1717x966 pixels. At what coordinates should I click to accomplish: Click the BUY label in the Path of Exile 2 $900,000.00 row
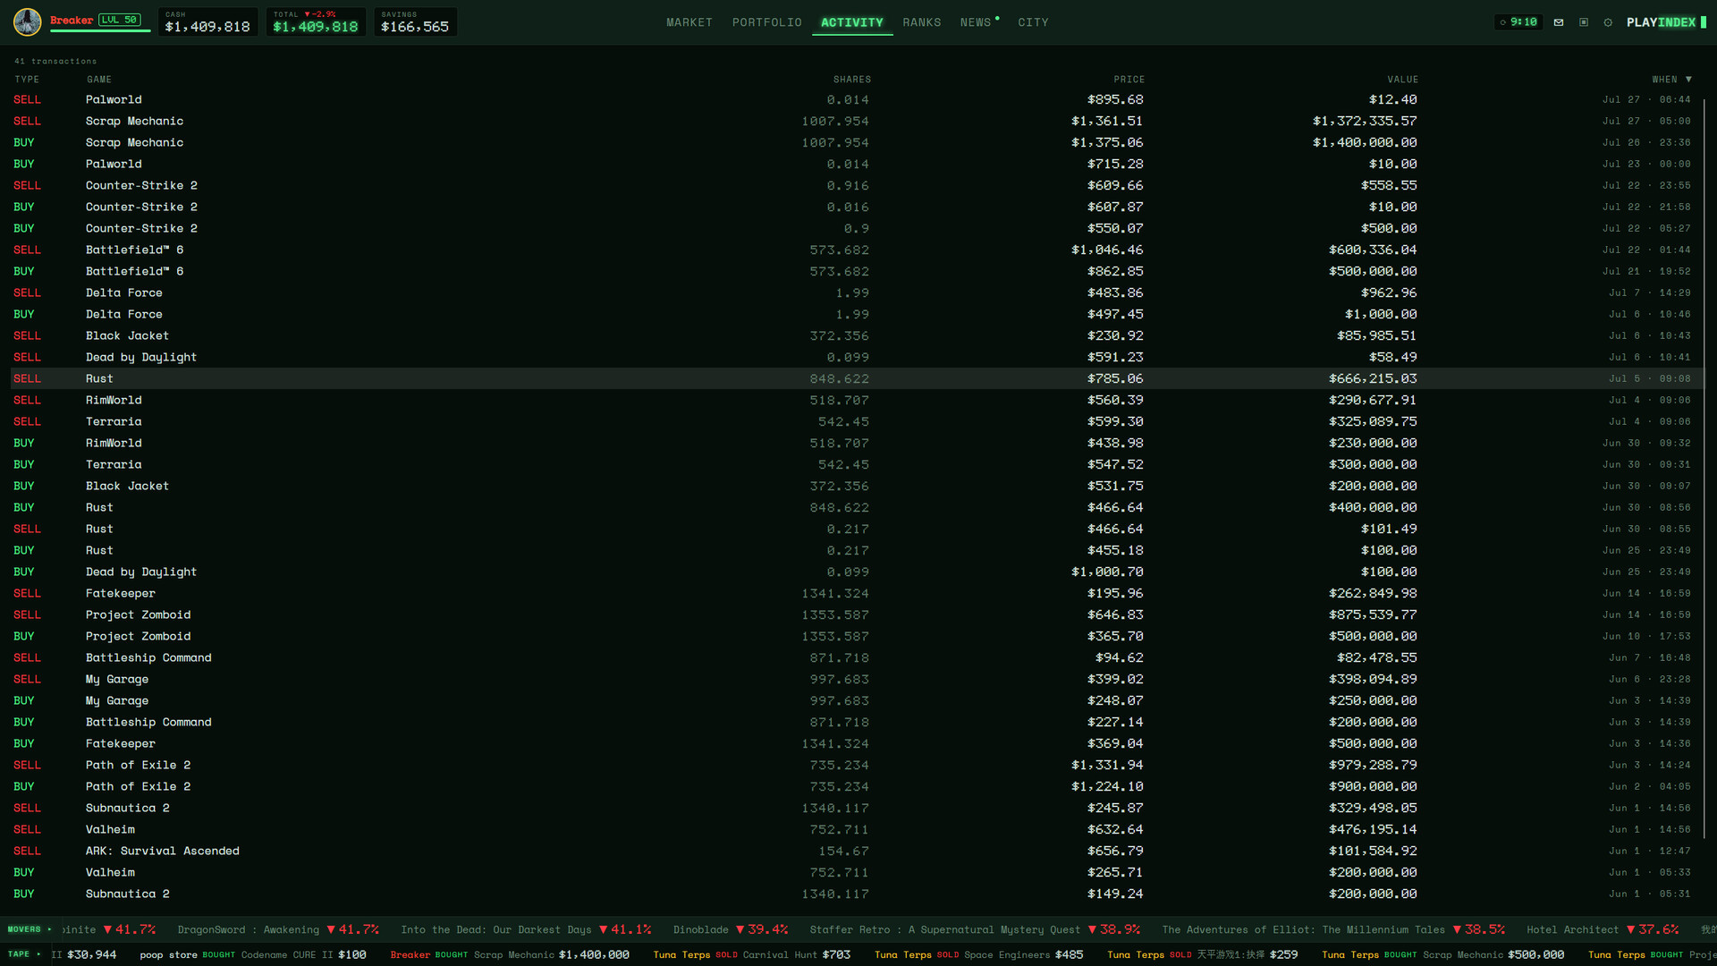click(24, 786)
